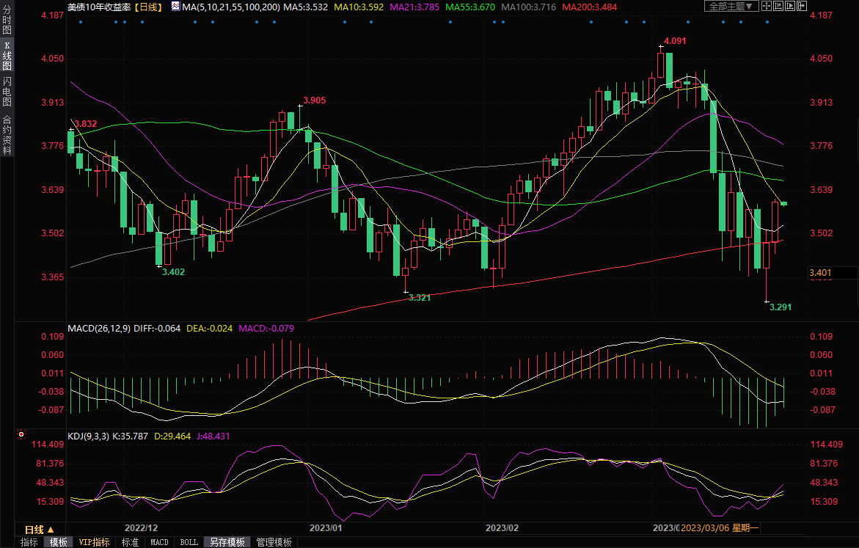Open the VIP指标 tab
Image resolution: width=859 pixels, height=548 pixels.
(95, 542)
